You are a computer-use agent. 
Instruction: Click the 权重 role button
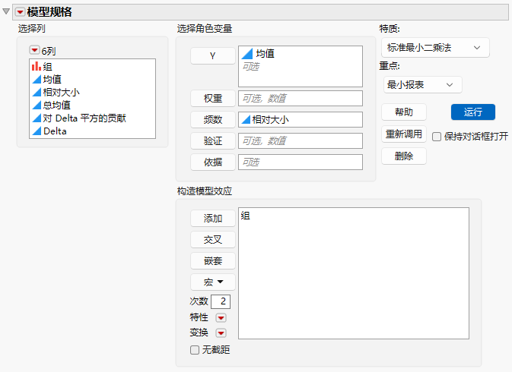[x=213, y=99]
